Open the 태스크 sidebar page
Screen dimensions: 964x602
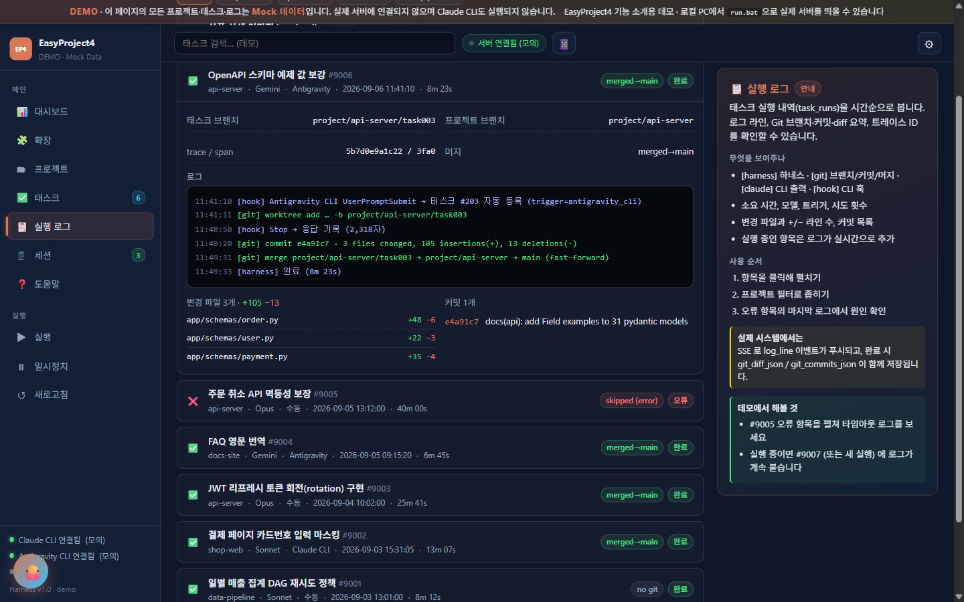(x=80, y=198)
